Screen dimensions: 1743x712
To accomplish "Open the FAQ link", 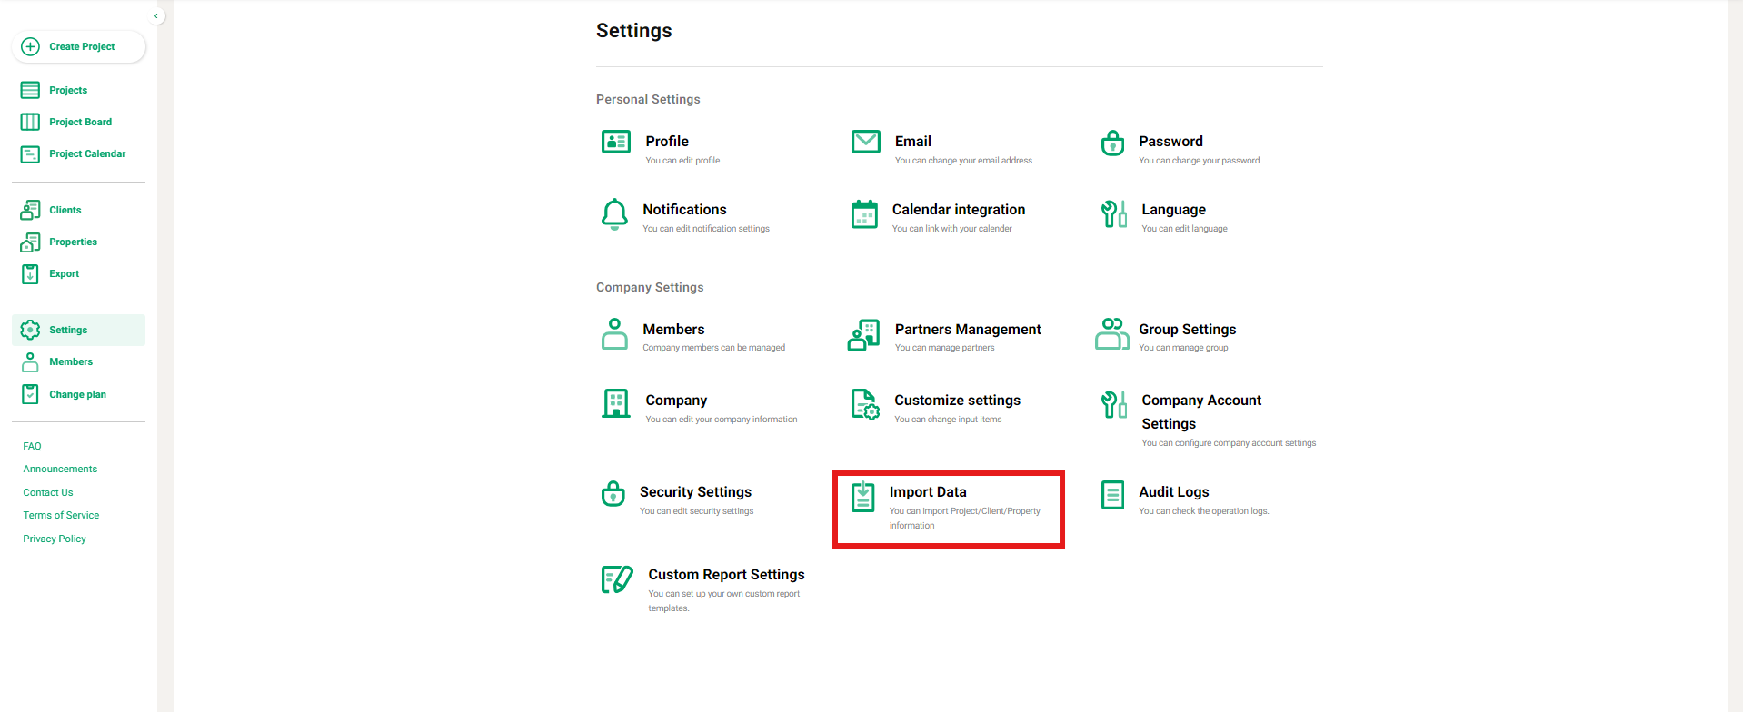I will pos(33,446).
